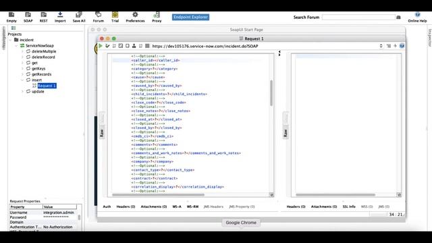Expand the deleteMultiple operation

(x=22, y=51)
